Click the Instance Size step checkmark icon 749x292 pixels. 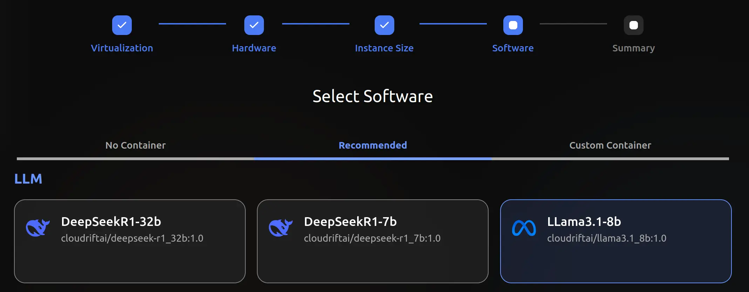click(x=384, y=25)
